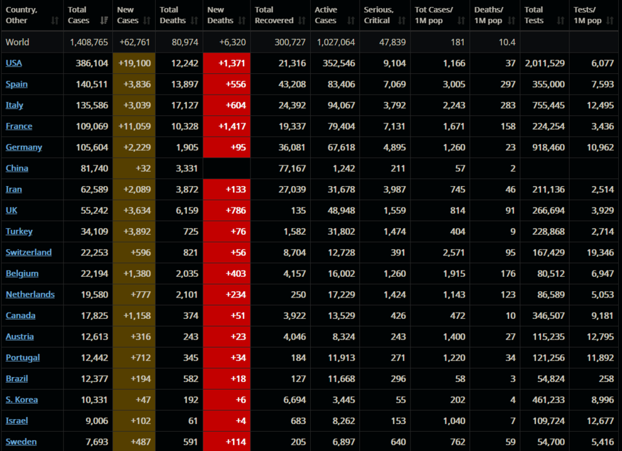Click the Canada link
622x451 pixels.
(21, 315)
